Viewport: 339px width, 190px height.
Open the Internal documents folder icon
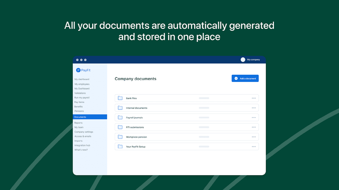coord(120,108)
